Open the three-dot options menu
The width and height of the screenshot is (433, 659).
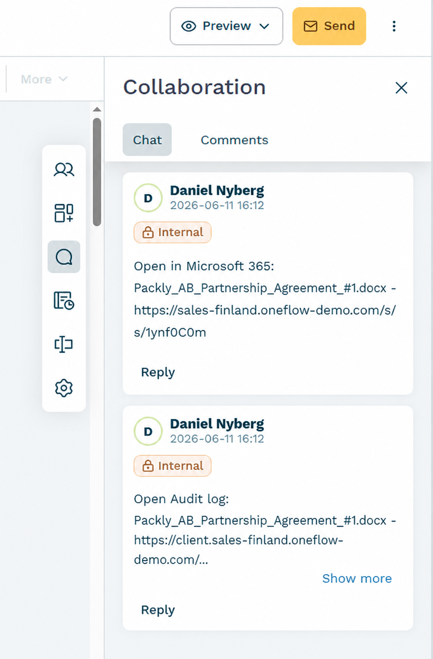pyautogui.click(x=394, y=26)
